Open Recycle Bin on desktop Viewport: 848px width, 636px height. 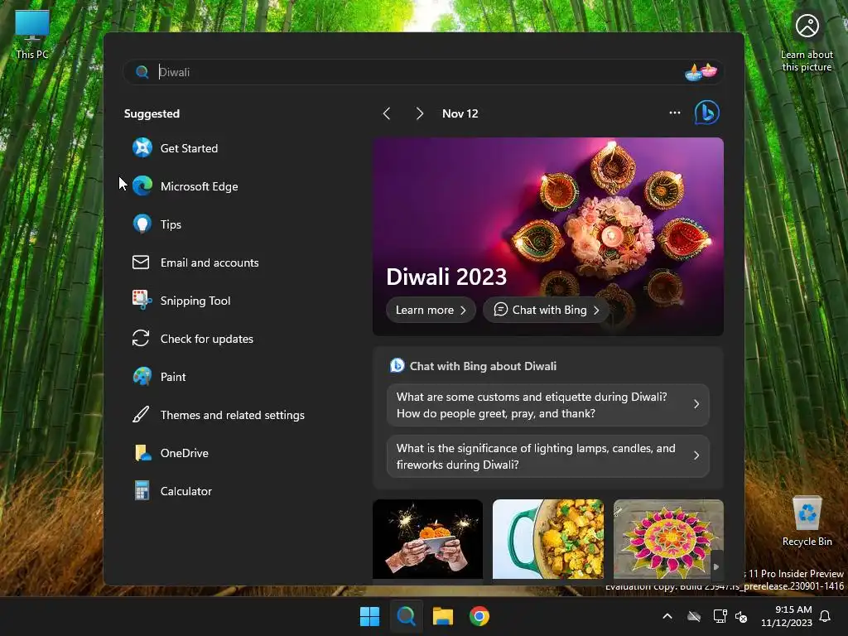[x=807, y=521]
